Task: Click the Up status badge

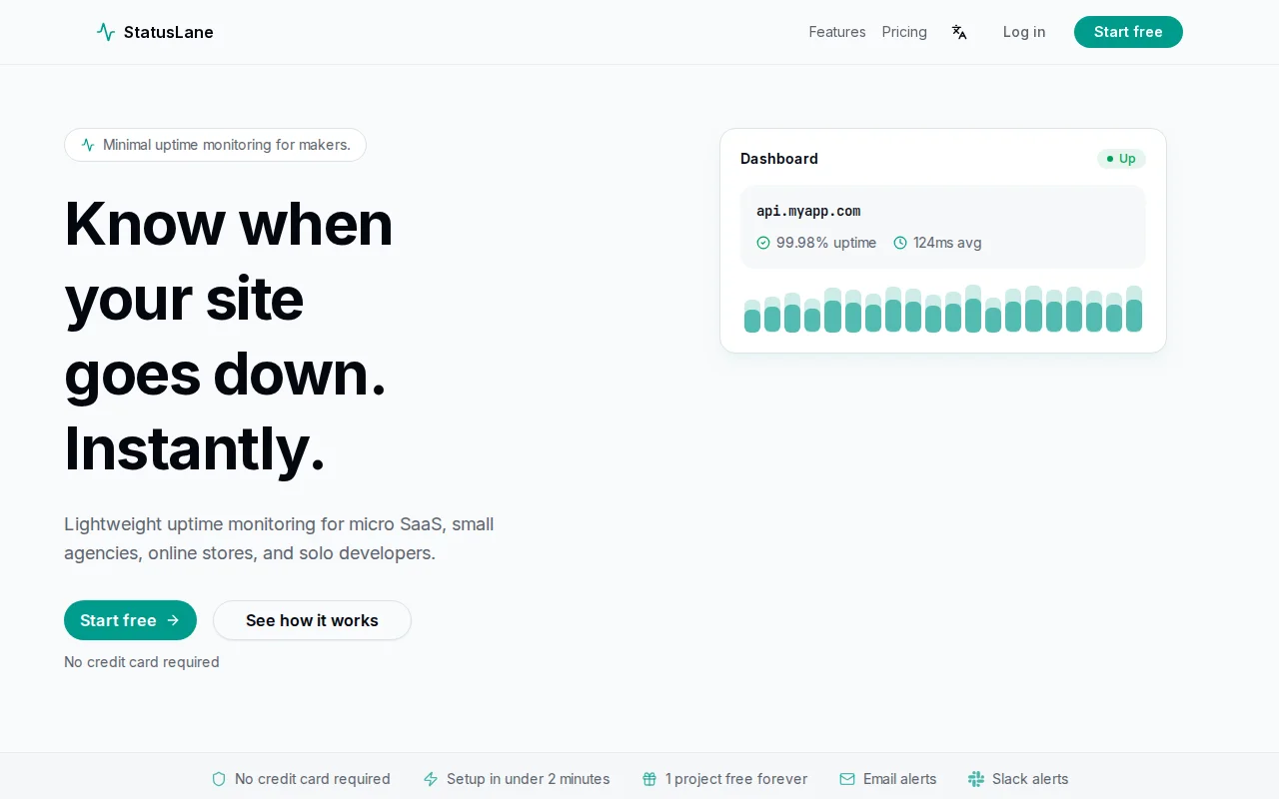Action: 1121,159
